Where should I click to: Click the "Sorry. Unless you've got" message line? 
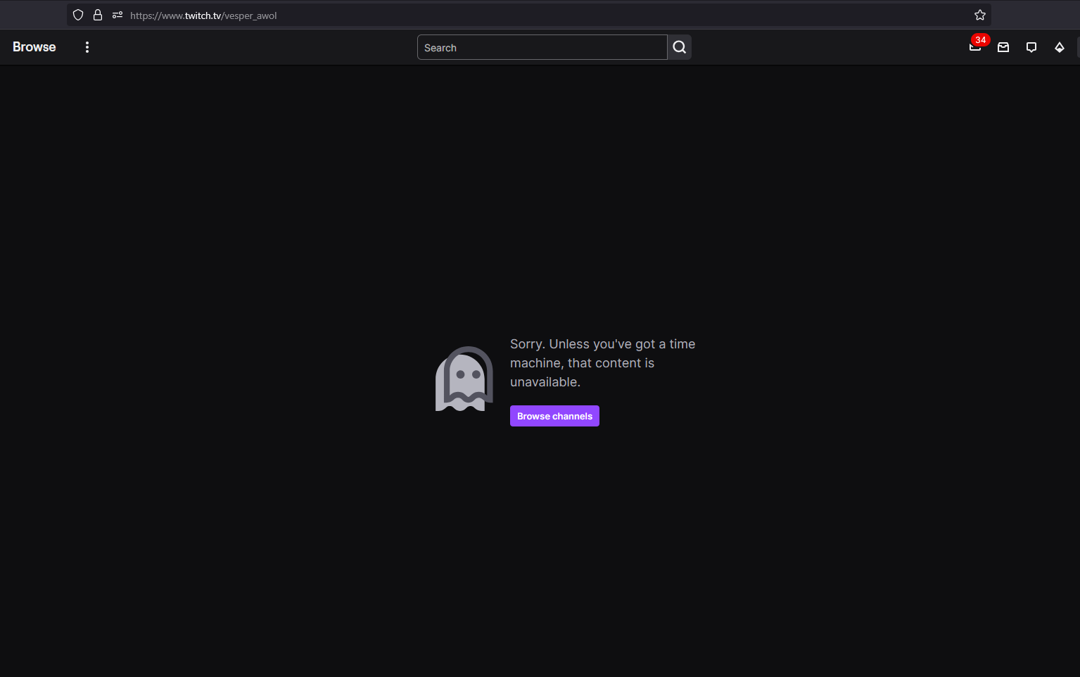[602, 344]
